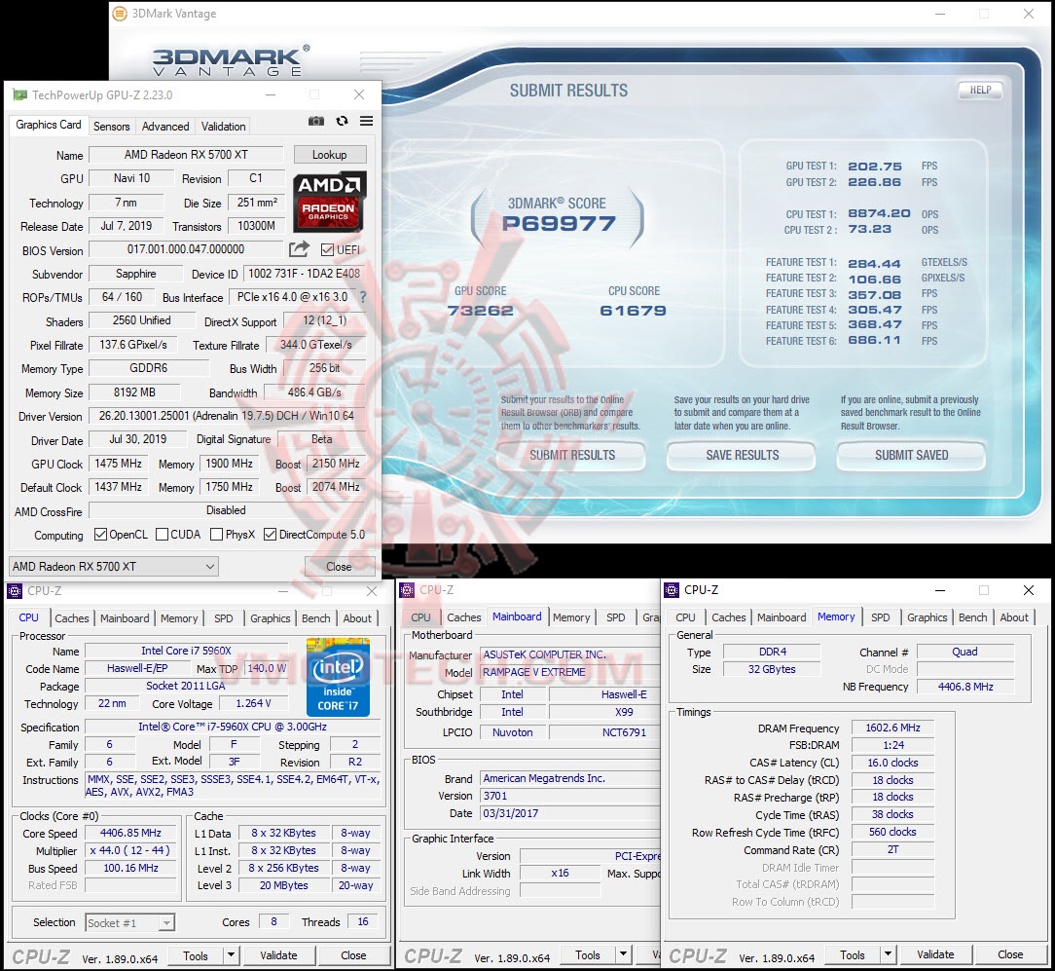Toggle the OpenCL checkbox
1055x971 pixels.
point(100,535)
